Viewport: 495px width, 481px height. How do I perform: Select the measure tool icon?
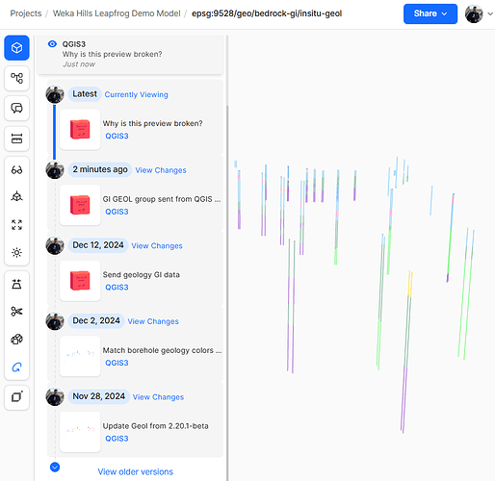click(16, 139)
